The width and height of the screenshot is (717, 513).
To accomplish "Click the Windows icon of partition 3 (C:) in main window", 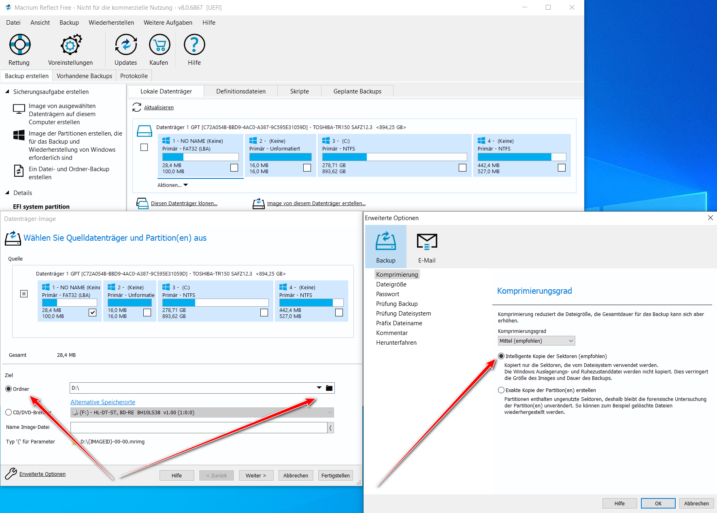I will click(326, 140).
